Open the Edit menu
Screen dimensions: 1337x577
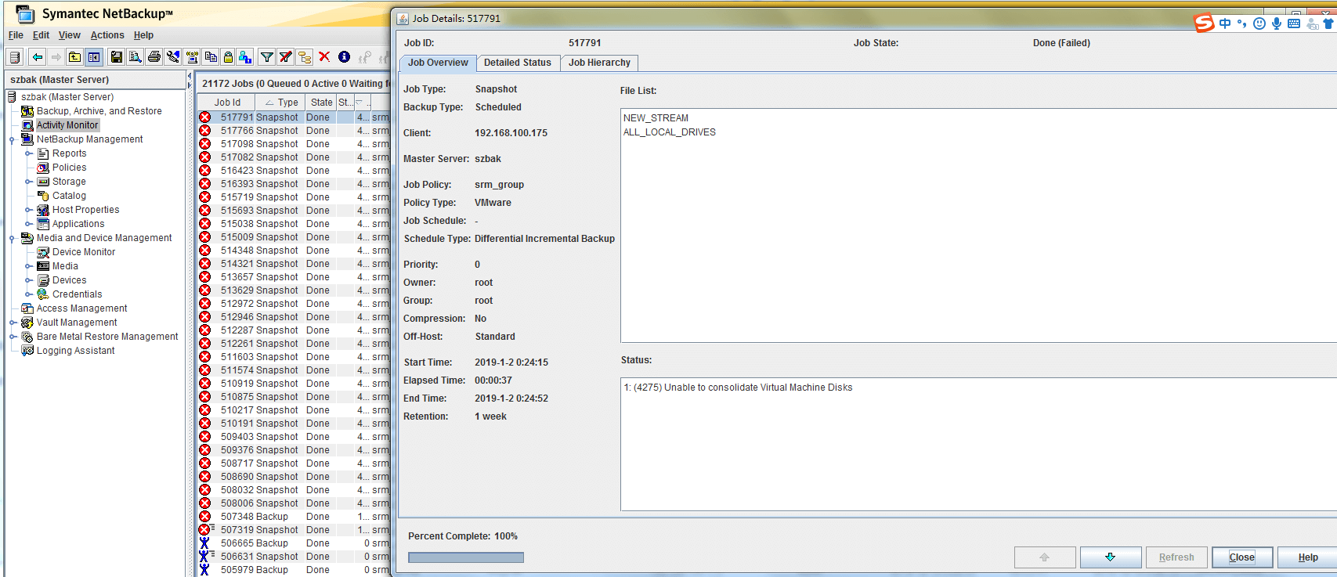41,35
